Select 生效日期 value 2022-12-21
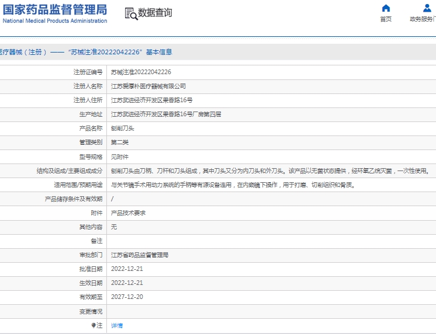The image size is (436, 334). pos(127,283)
